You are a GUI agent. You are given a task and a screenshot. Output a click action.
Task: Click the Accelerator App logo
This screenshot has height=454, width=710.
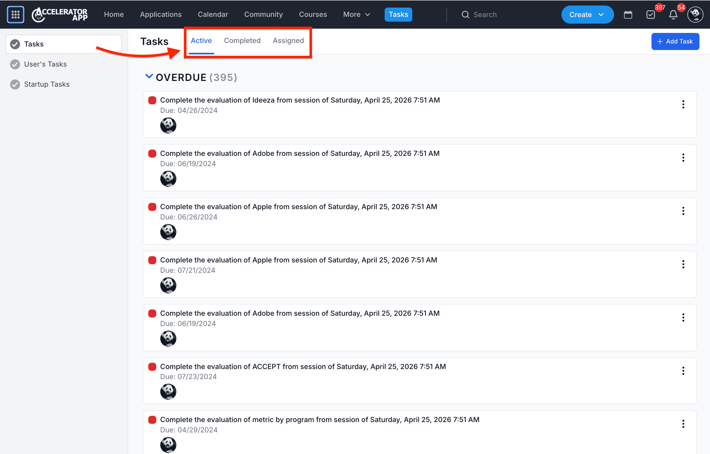pyautogui.click(x=60, y=15)
